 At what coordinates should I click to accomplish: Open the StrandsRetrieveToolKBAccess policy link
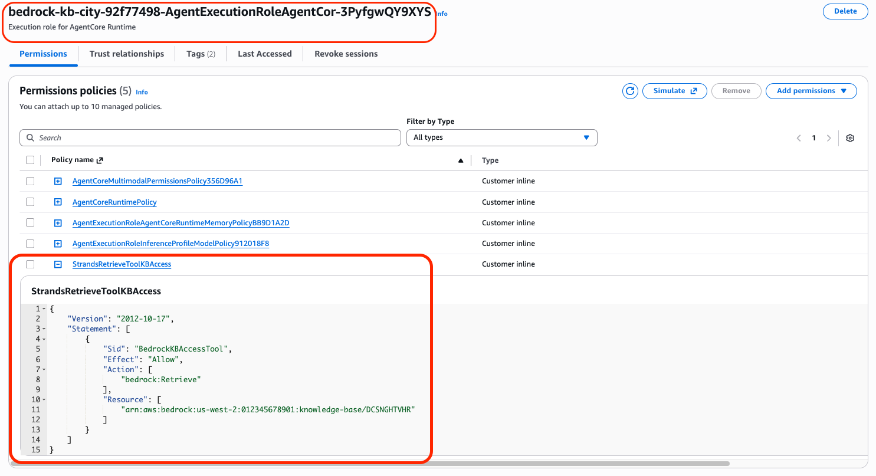122,264
